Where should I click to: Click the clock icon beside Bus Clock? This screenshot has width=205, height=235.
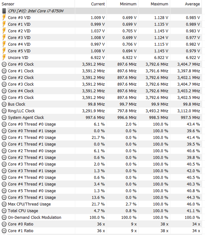tap(4, 104)
